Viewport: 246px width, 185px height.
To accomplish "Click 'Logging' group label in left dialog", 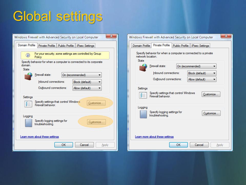I will pos(28,116).
